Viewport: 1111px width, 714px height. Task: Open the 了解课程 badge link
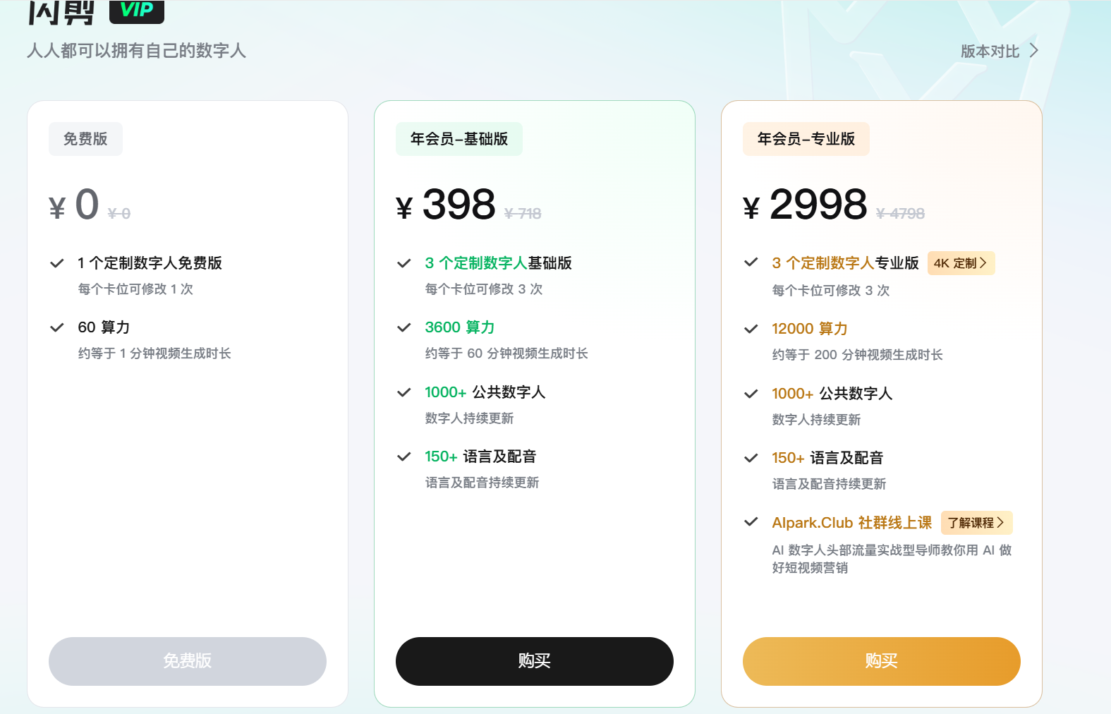pyautogui.click(x=976, y=523)
